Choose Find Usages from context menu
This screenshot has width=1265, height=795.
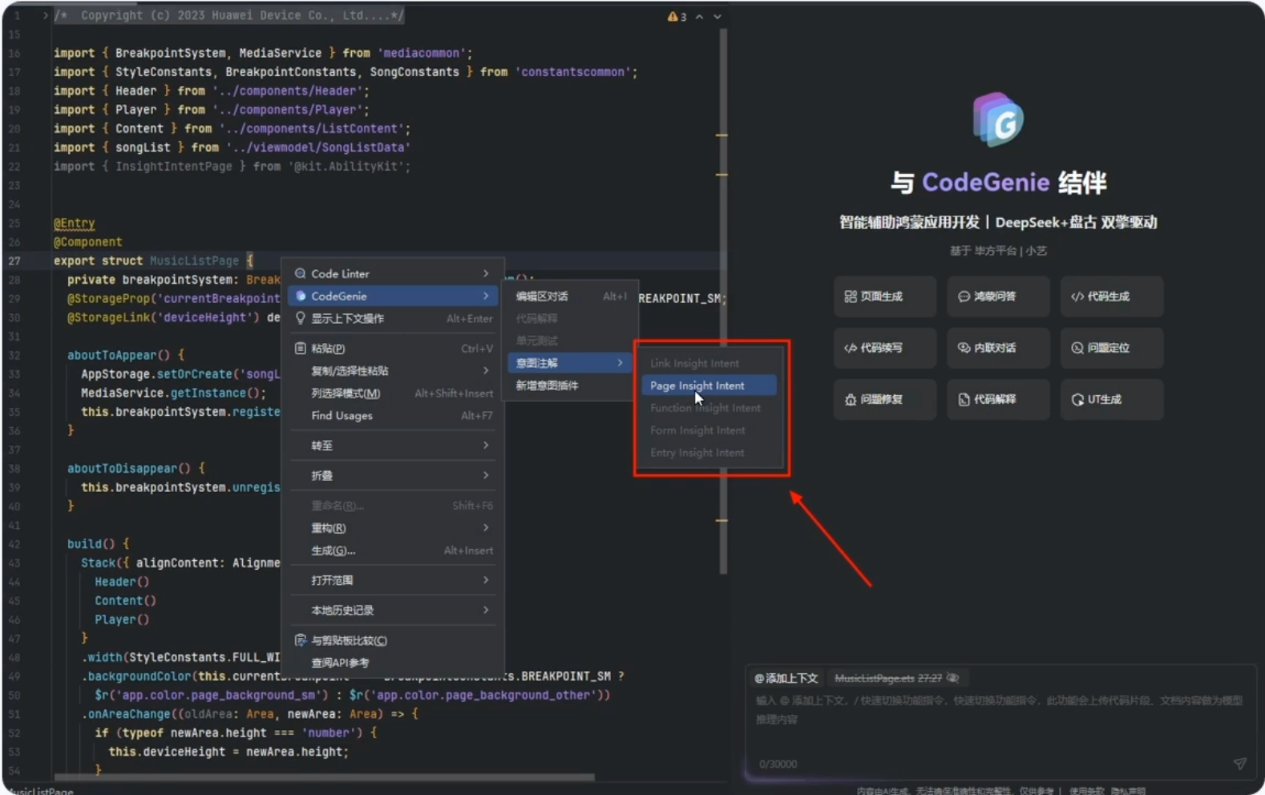tap(393, 416)
